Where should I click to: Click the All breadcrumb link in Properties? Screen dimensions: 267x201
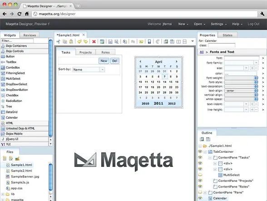202,52
